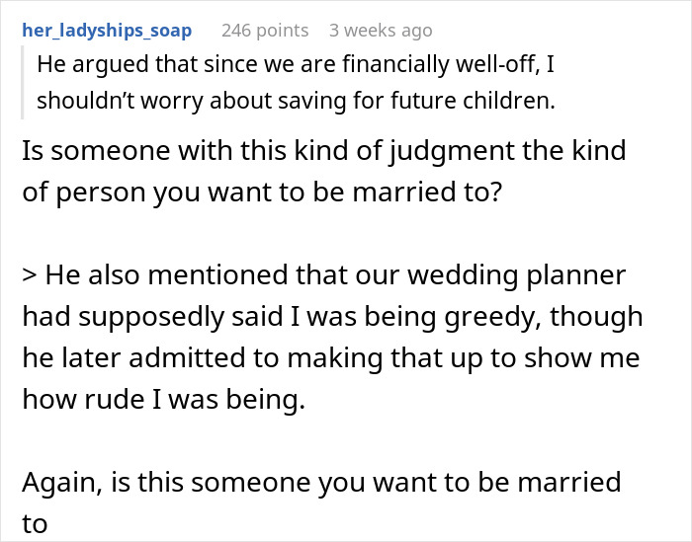Click the 246 points score
The width and height of the screenshot is (692, 542).
point(264,31)
